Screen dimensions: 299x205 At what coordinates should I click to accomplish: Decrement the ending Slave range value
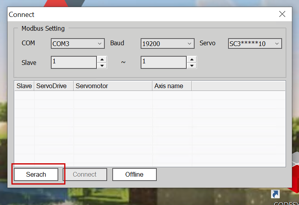click(192, 65)
